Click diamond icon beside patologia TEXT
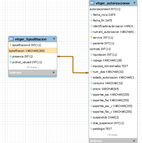 point(91,128)
